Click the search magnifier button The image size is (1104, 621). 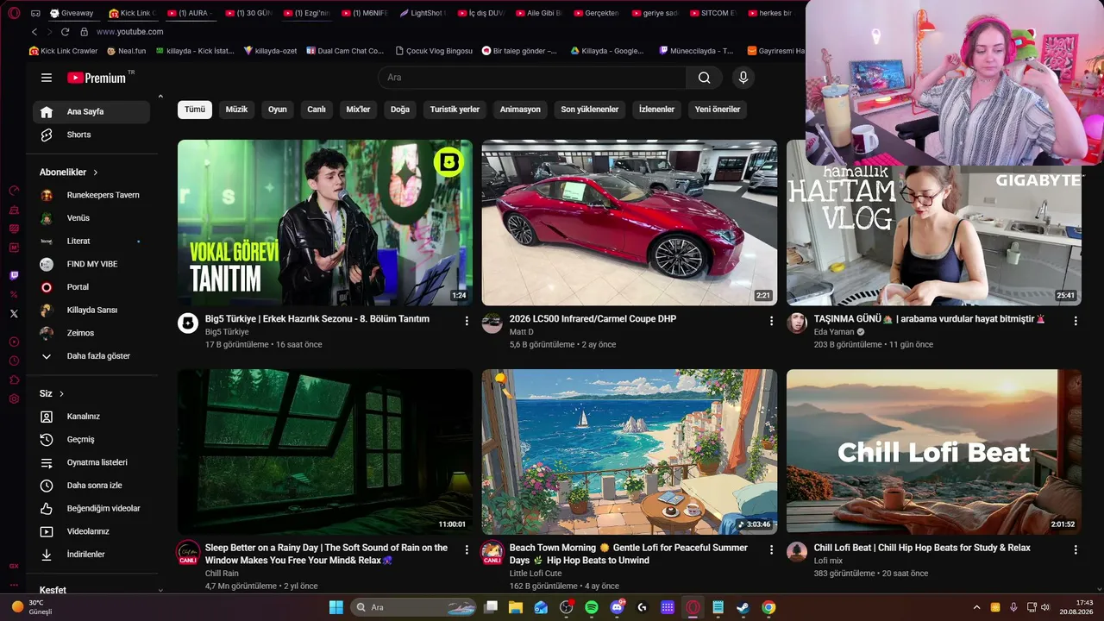(x=705, y=78)
